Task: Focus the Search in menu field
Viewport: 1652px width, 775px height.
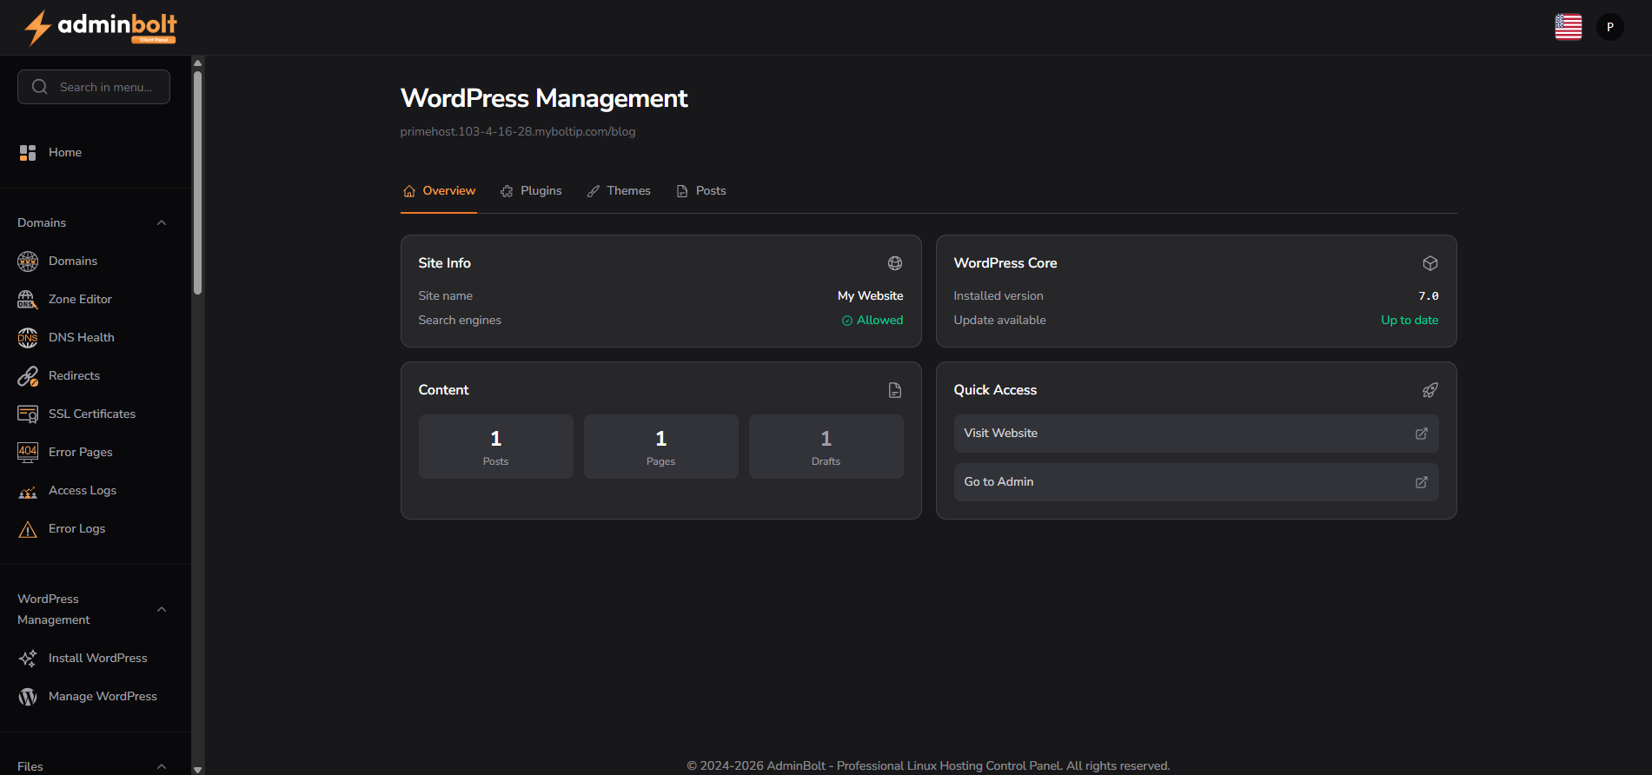Action: click(94, 87)
